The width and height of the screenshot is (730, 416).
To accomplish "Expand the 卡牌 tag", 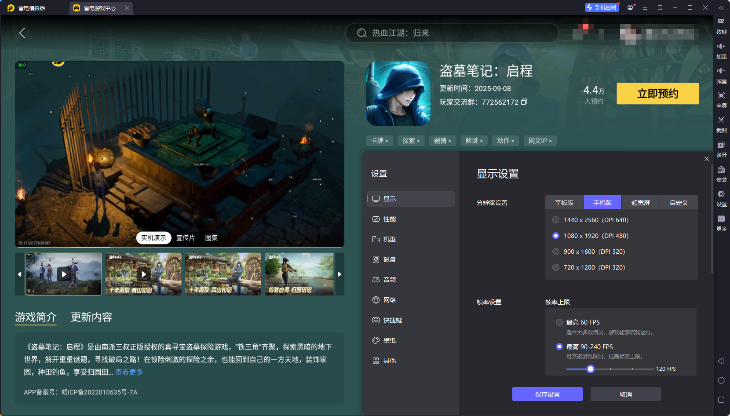I will tap(380, 141).
